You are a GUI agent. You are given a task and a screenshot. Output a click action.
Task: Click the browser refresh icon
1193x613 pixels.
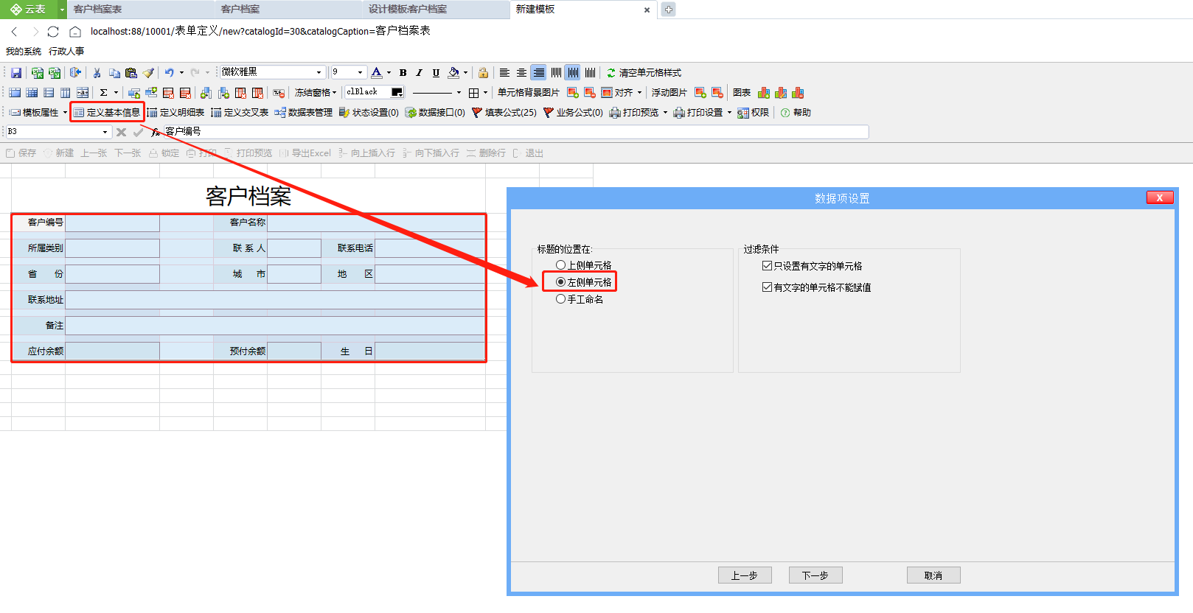[53, 32]
